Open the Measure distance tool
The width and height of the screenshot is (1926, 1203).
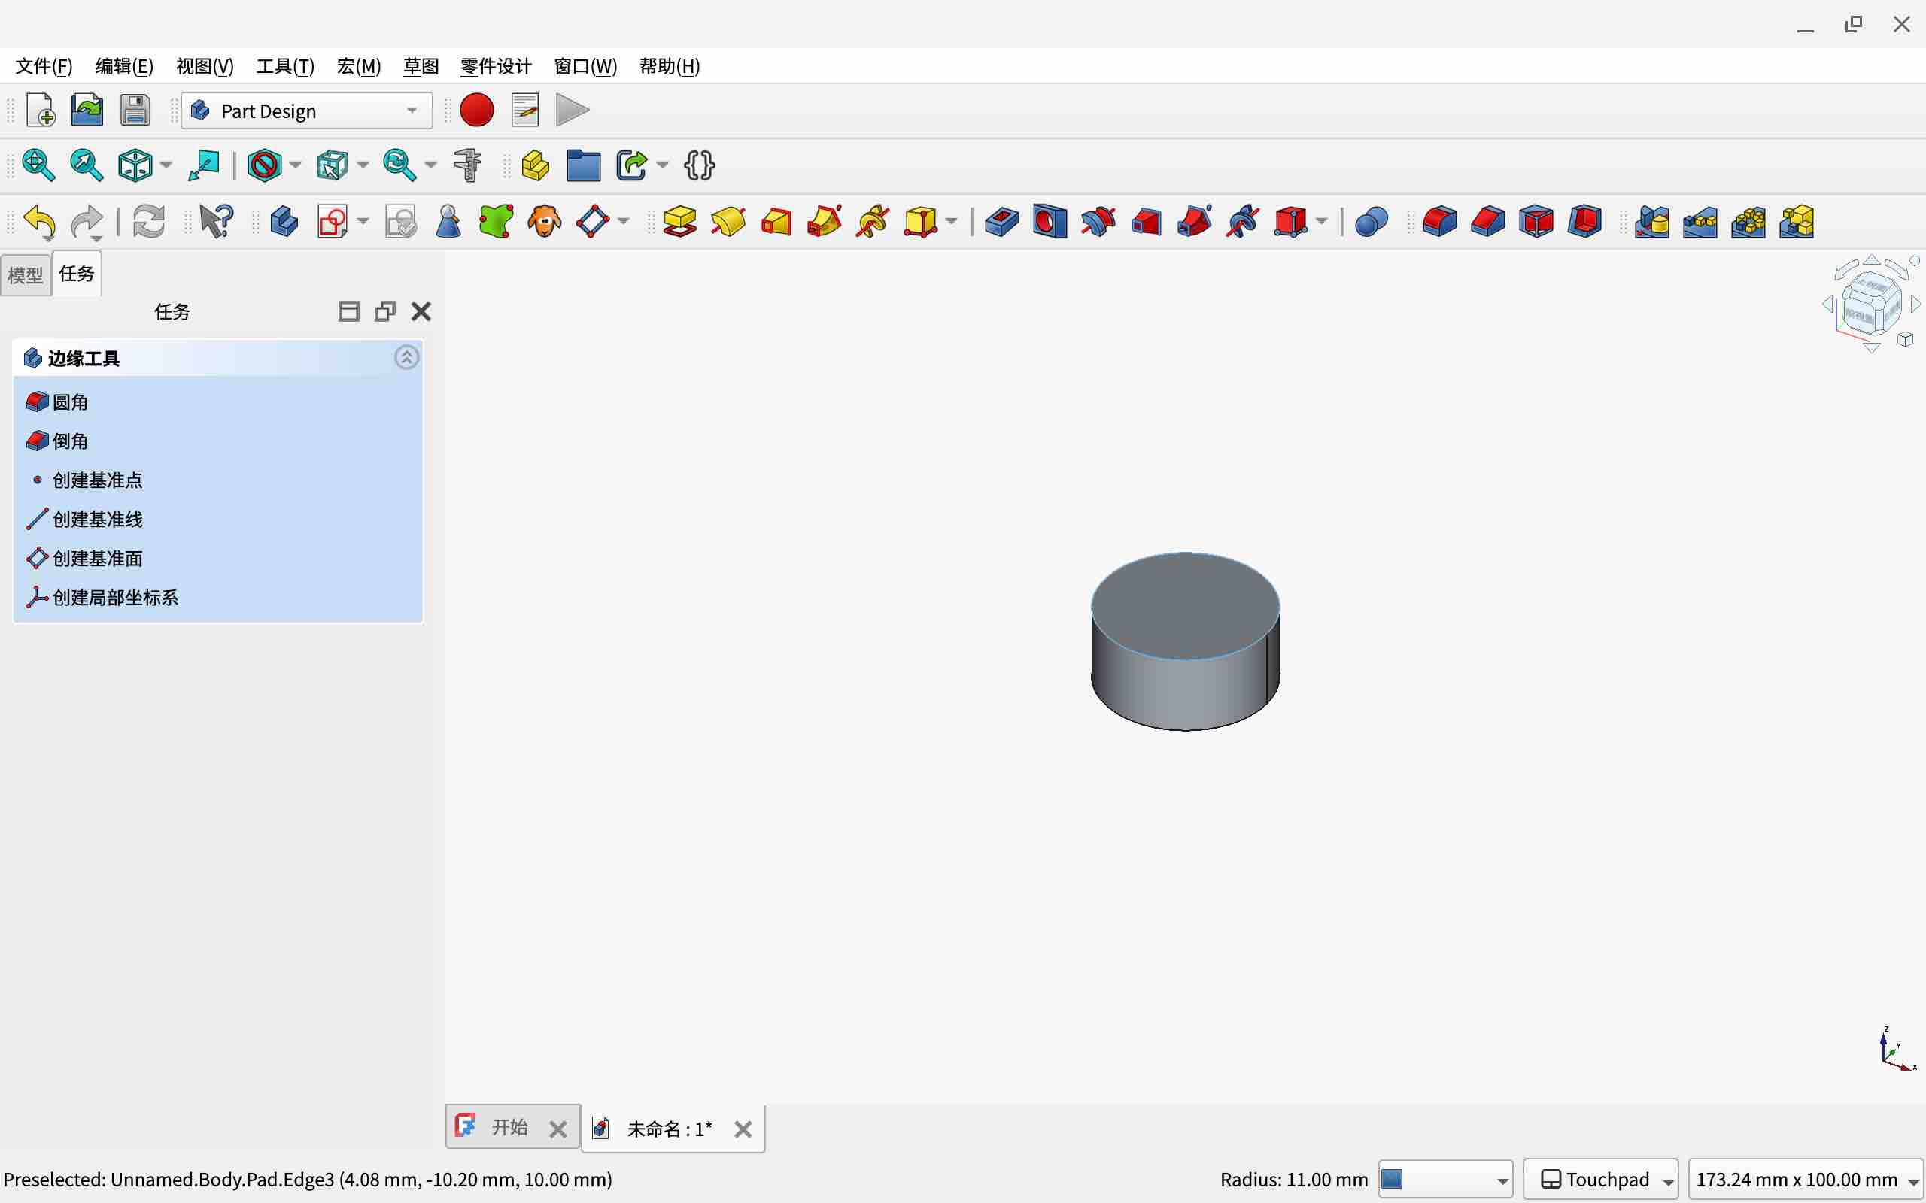coord(467,165)
